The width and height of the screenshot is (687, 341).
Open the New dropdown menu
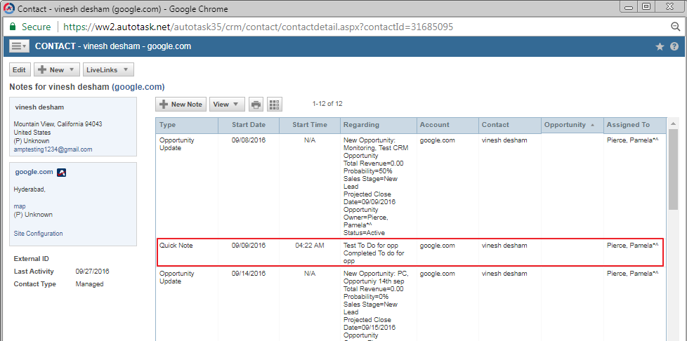click(56, 69)
